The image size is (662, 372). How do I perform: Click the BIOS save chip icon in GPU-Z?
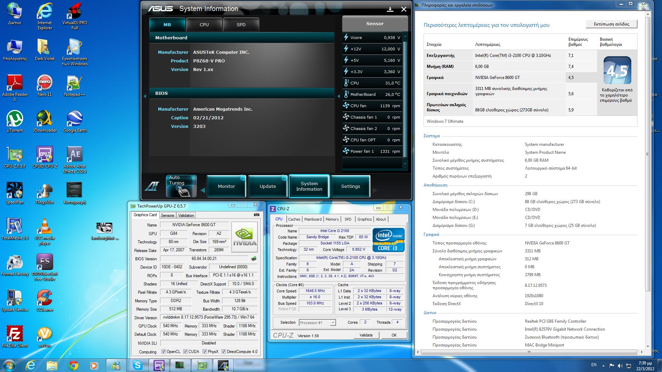pyautogui.click(x=254, y=259)
